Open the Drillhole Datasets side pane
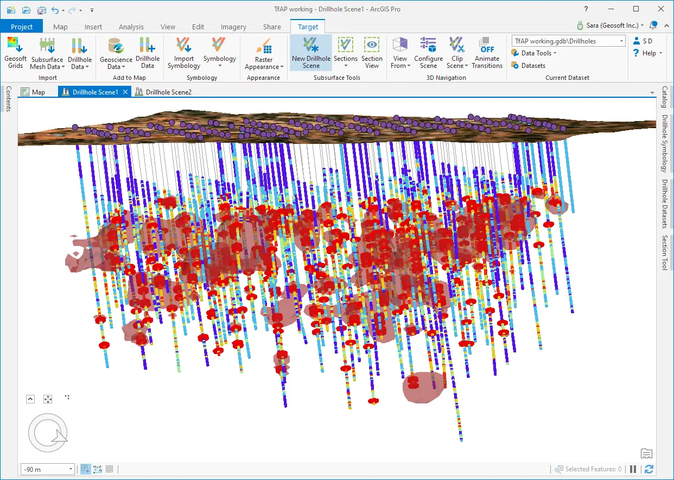674x480 pixels. click(x=664, y=204)
